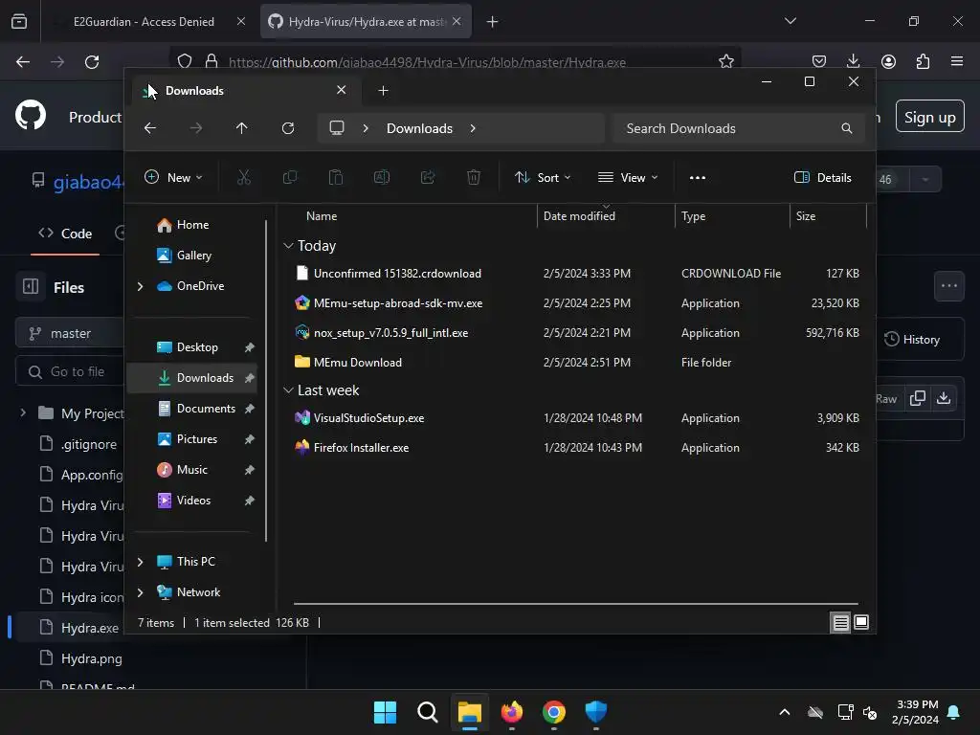
Task: Go back in File Explorer navigation
Action: coord(150,128)
